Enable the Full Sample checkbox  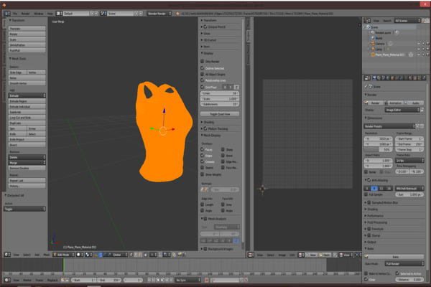pyautogui.click(x=366, y=194)
